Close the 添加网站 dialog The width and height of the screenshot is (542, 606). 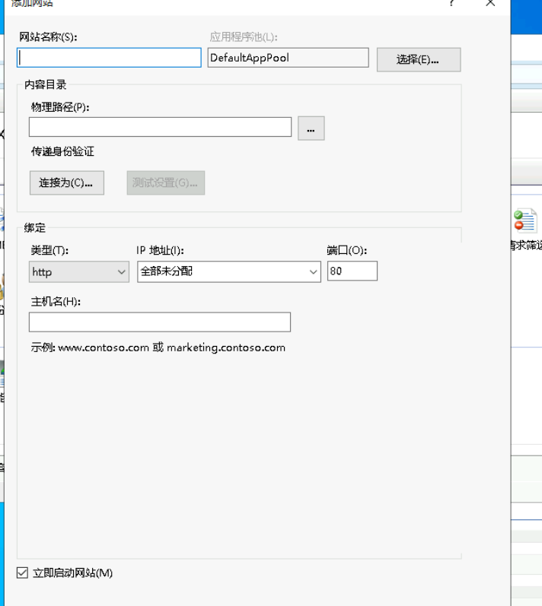click(490, 3)
